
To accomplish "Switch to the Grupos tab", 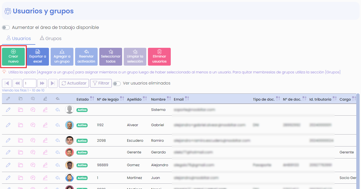I will click(51, 39).
